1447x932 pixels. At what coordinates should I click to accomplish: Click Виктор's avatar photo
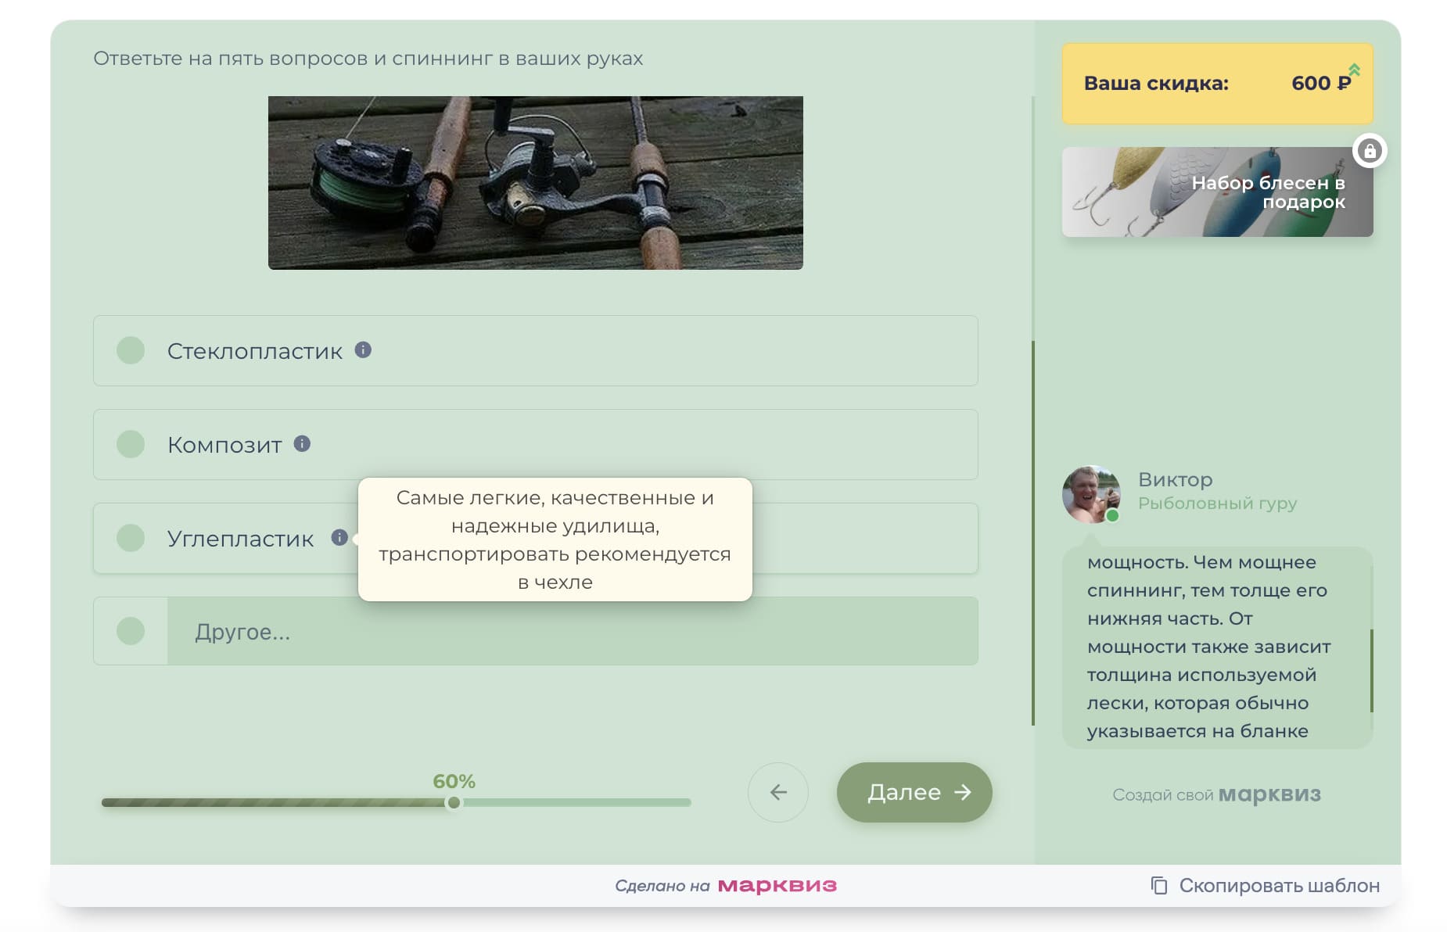click(x=1090, y=493)
